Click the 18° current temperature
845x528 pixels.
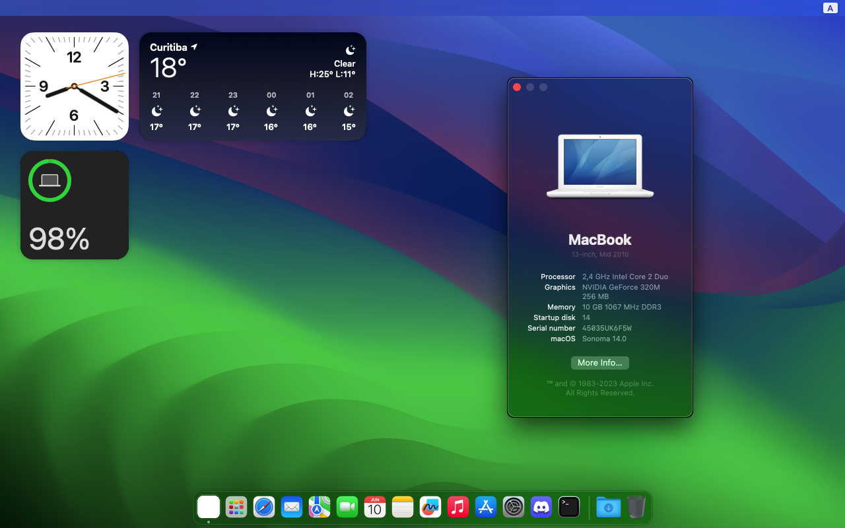pyautogui.click(x=168, y=68)
